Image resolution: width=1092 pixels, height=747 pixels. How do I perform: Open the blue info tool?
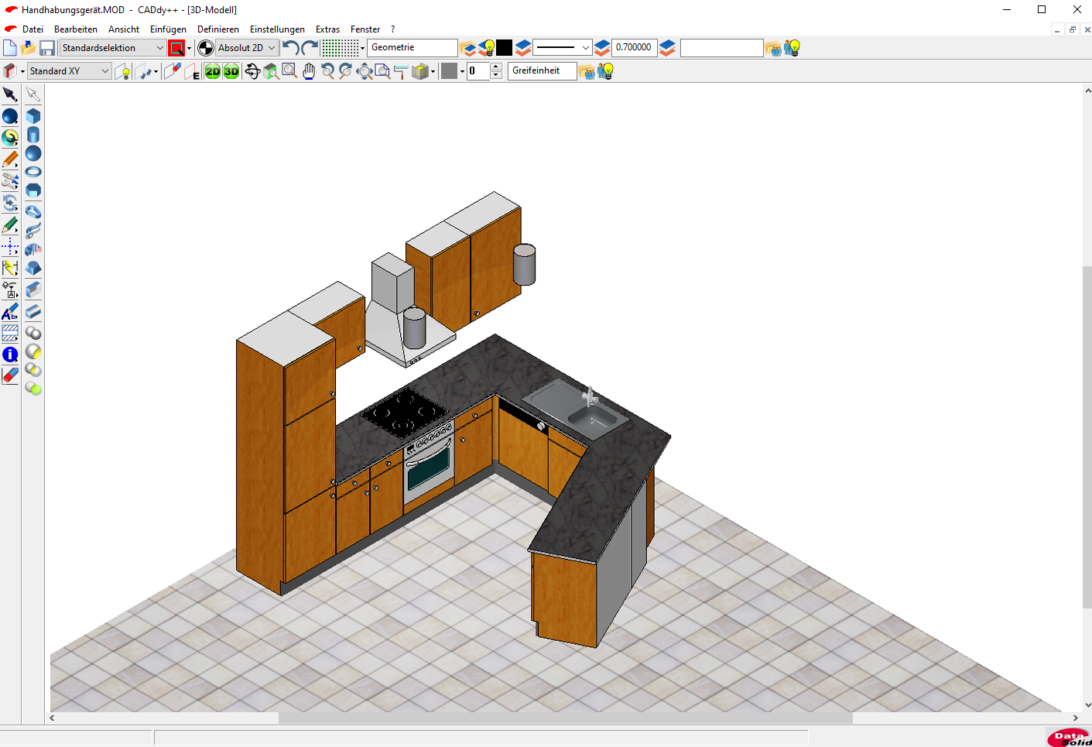coord(10,355)
